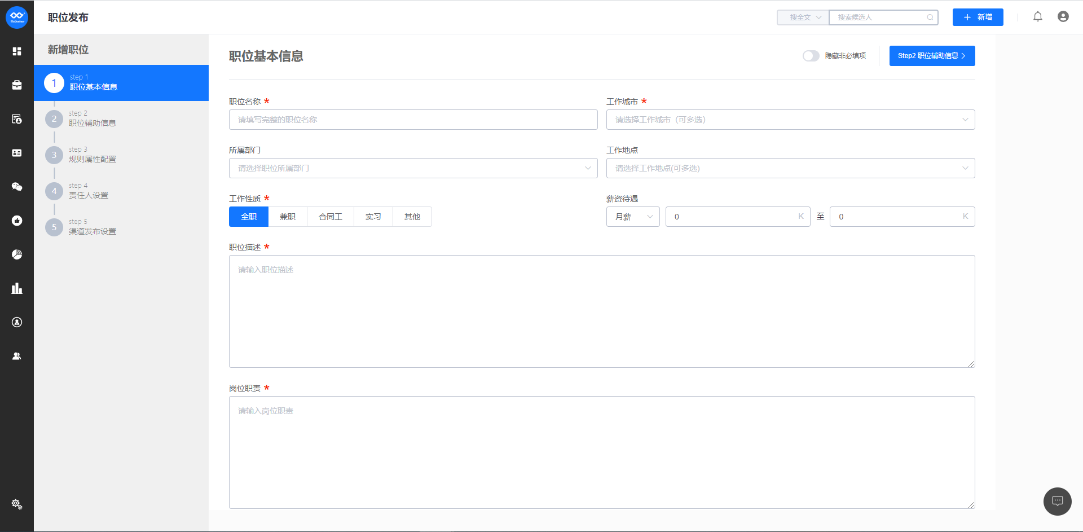
Task: Click the 职位发布 page title
Action: pos(68,17)
